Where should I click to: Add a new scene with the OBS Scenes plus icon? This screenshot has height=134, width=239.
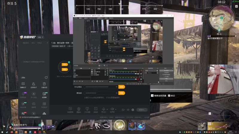(74, 81)
